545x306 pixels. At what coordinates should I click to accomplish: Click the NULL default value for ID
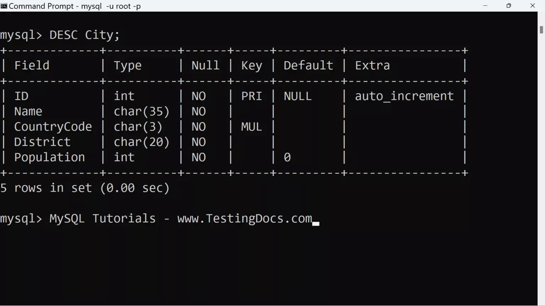(x=297, y=96)
